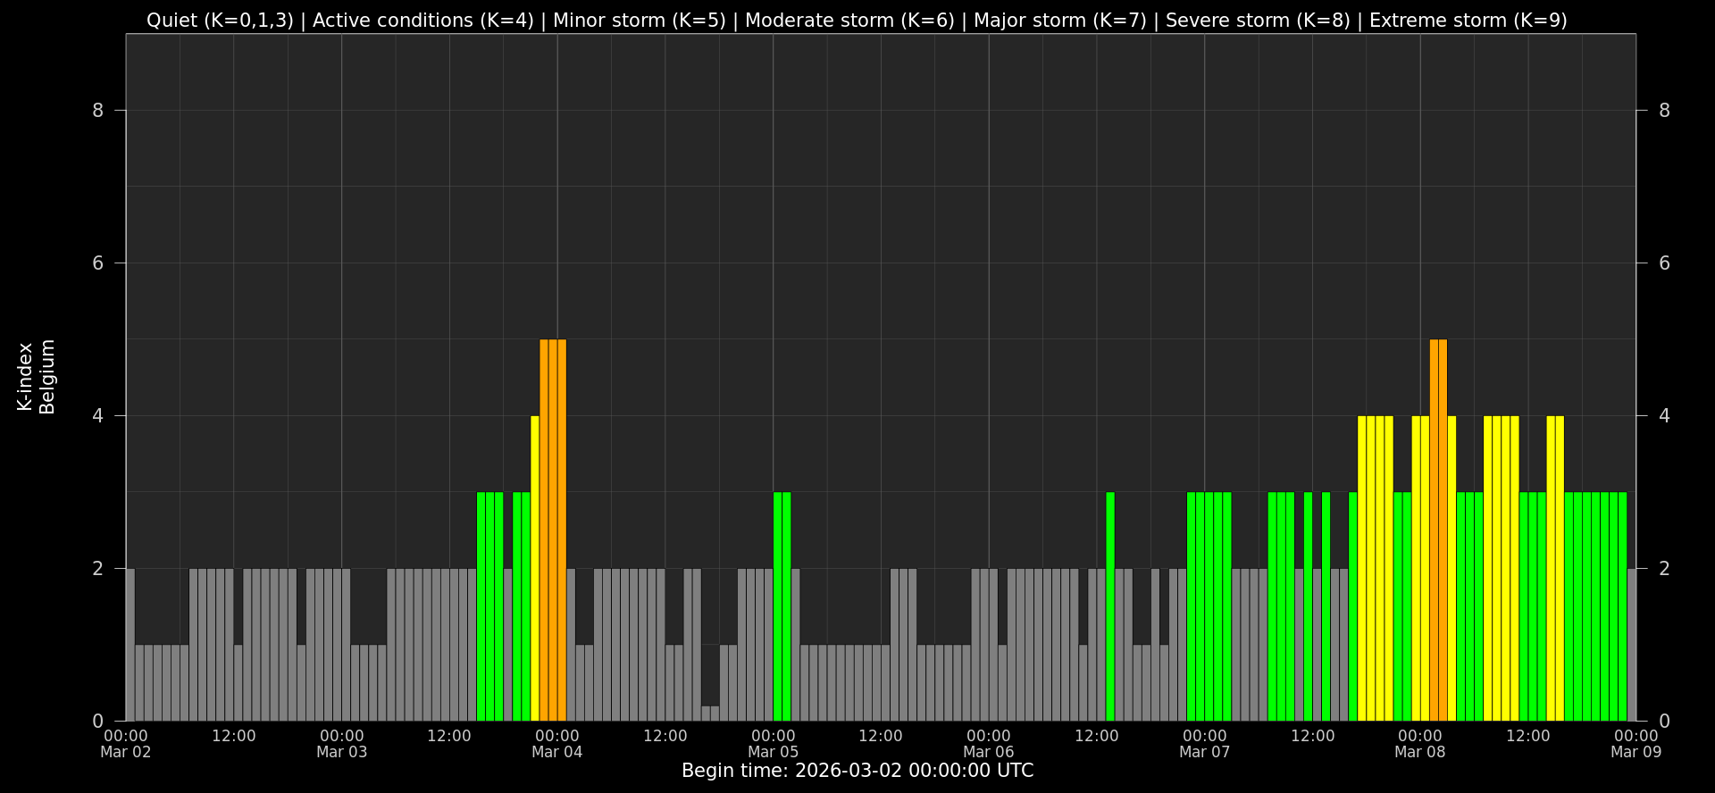Click the "Quiet (K=0,1,3)" legend text

[220, 21]
